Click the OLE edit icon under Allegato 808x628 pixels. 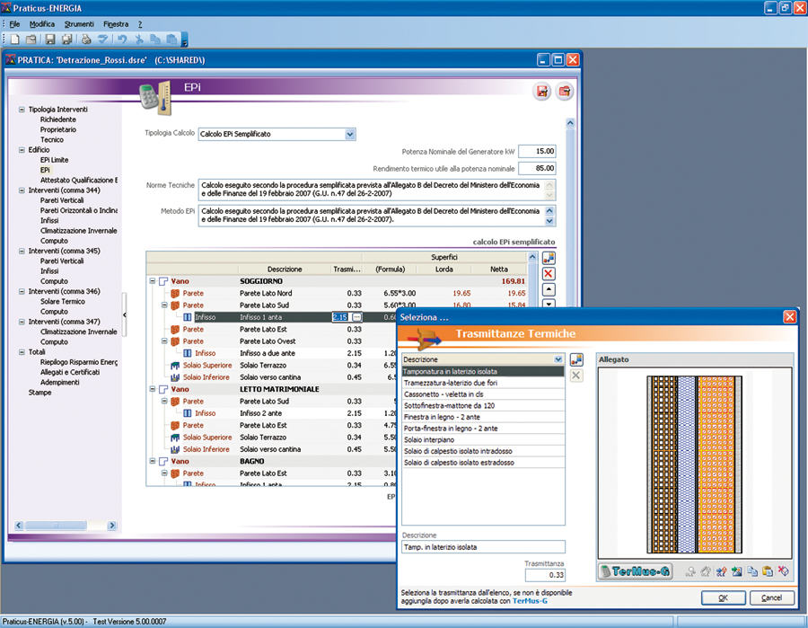coord(706,571)
